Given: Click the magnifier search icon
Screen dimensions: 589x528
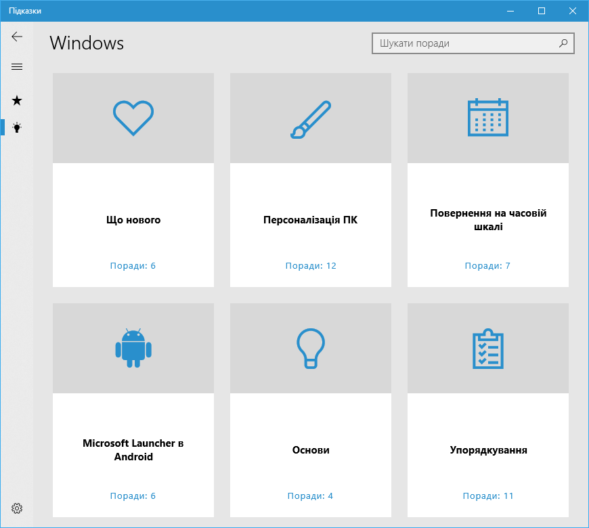Looking at the screenshot, I should [563, 43].
